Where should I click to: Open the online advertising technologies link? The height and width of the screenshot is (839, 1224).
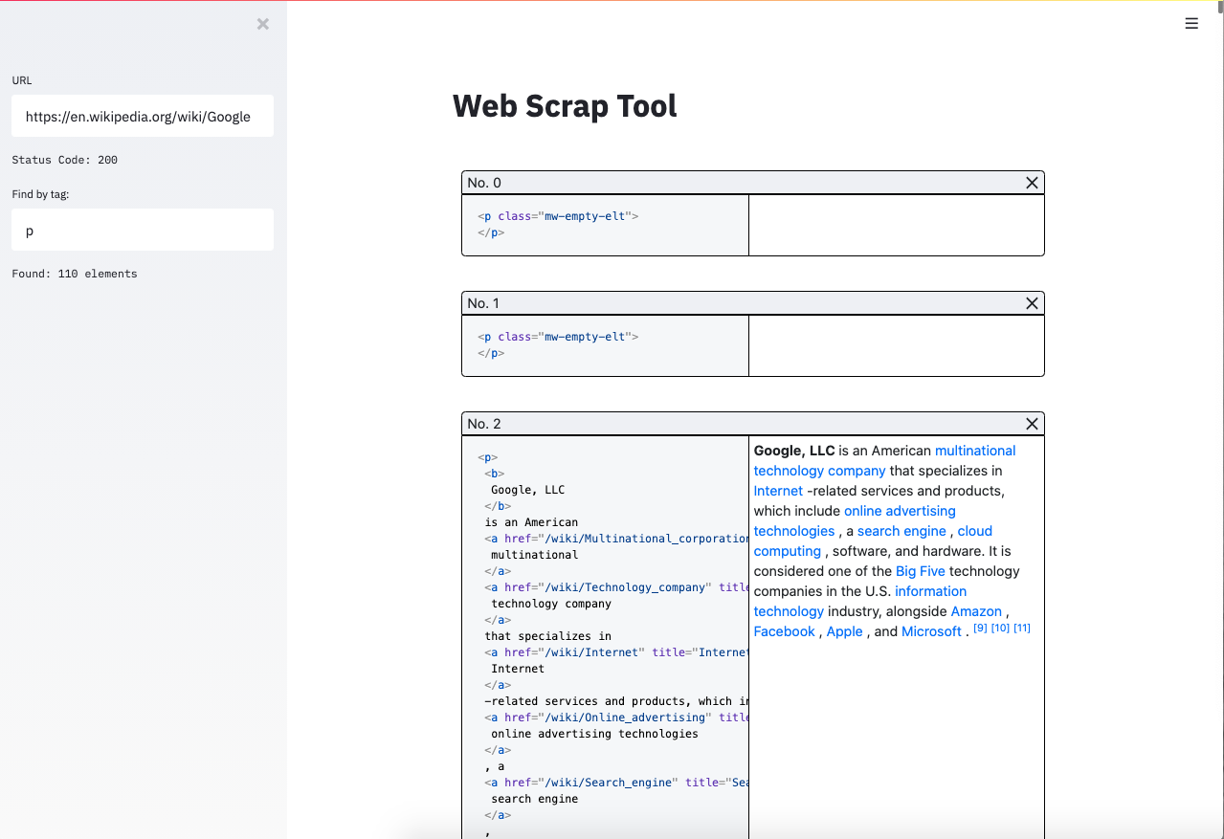point(855,521)
